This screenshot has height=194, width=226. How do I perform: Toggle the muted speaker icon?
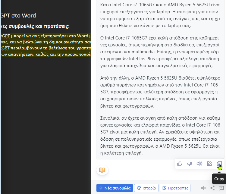point(204,188)
